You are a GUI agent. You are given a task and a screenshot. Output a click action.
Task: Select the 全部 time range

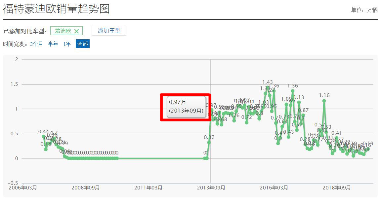pyautogui.click(x=83, y=44)
